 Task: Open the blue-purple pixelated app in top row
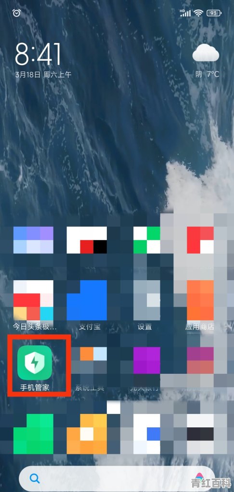point(33,240)
